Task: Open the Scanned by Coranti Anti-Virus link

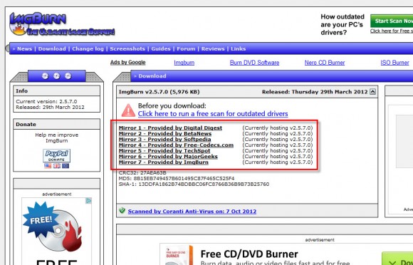Action: 192,212
